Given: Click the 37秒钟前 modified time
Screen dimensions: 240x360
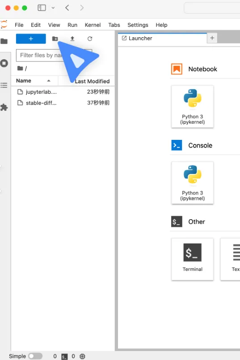Looking at the screenshot, I should 98,103.
